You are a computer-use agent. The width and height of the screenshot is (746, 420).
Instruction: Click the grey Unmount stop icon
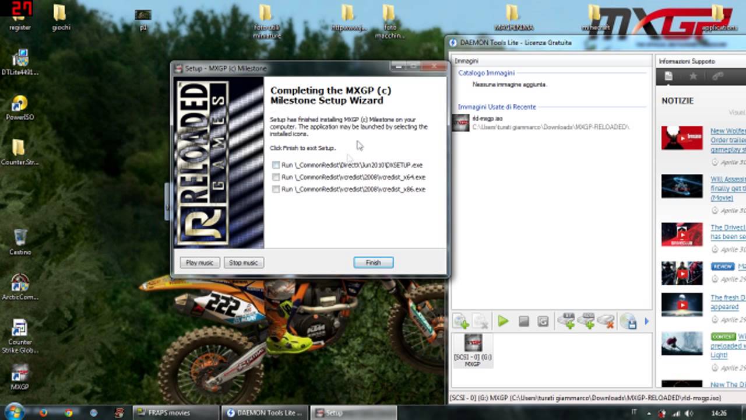[x=523, y=321]
